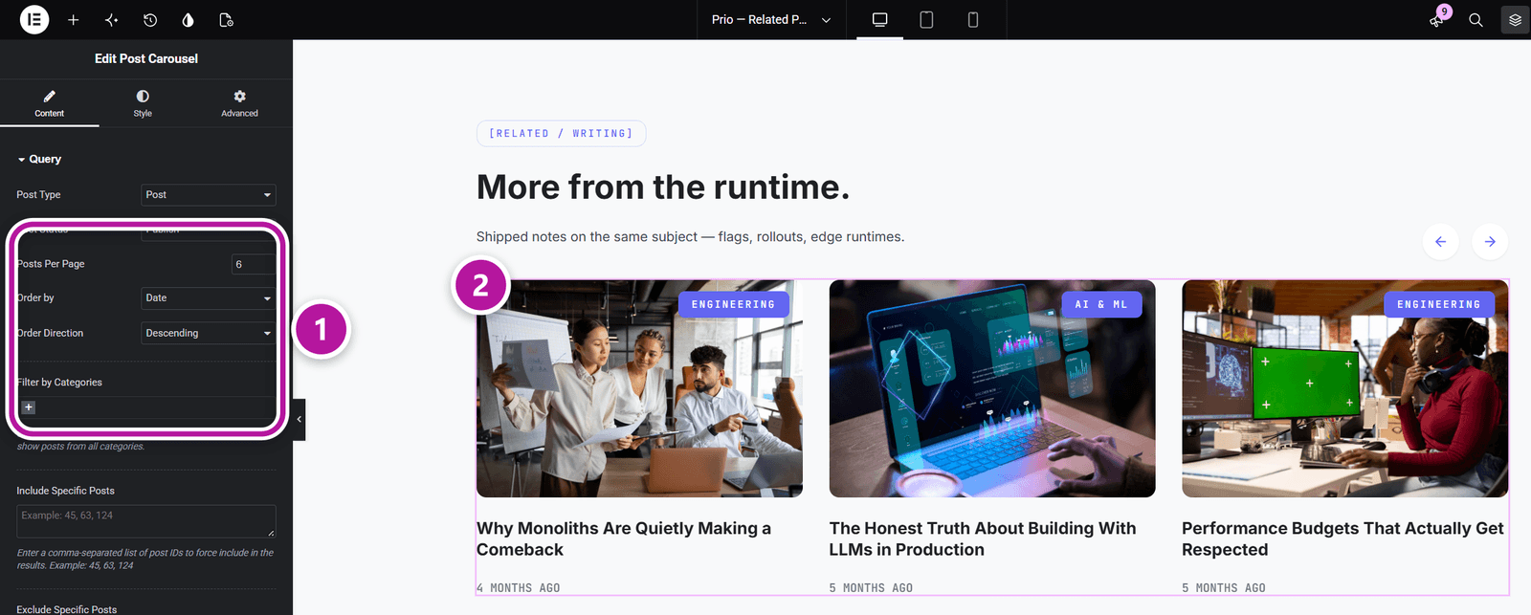Open the structure layers icon
The width and height of the screenshot is (1531, 615).
tap(1515, 19)
